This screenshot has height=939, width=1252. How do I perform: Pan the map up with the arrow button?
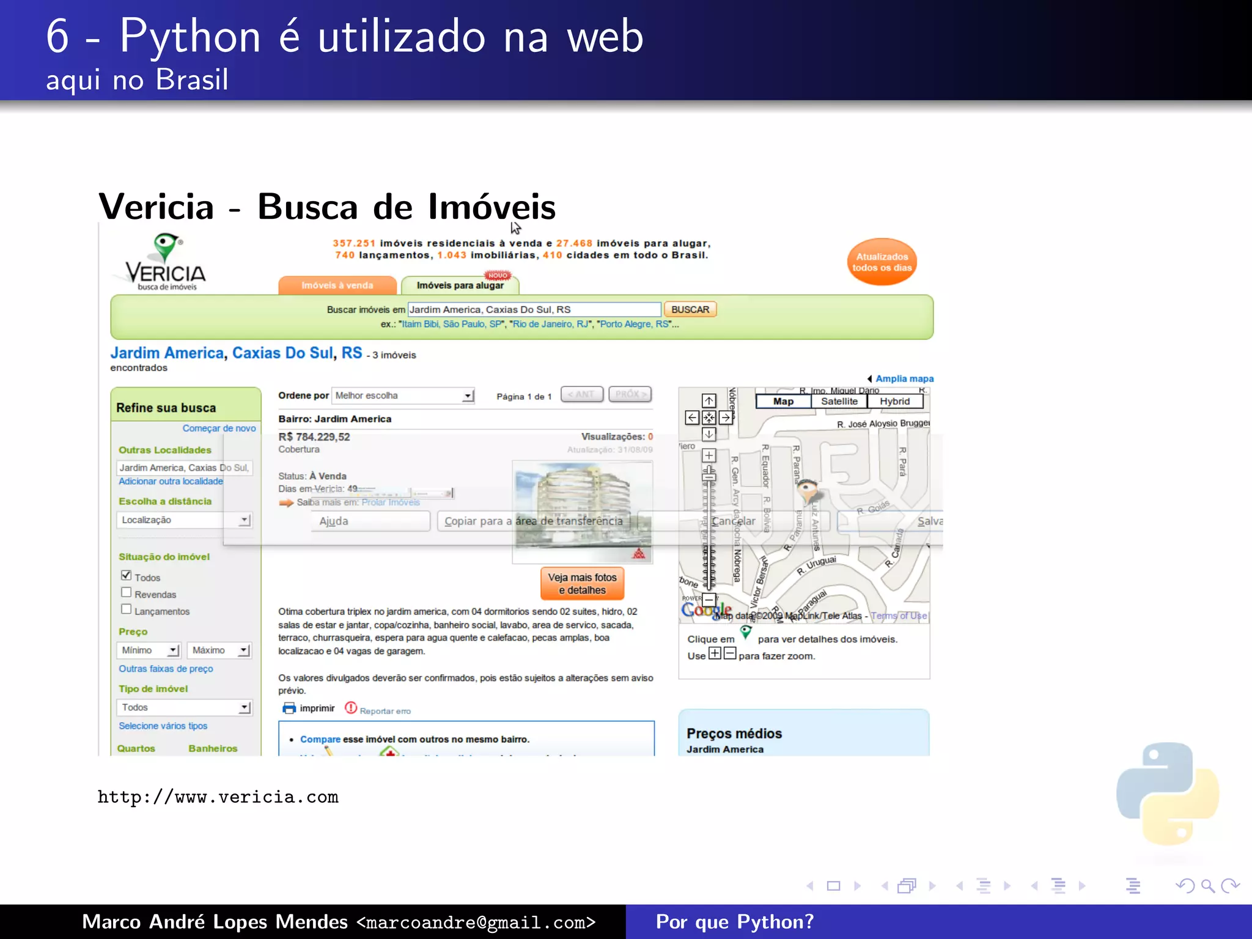coord(709,401)
